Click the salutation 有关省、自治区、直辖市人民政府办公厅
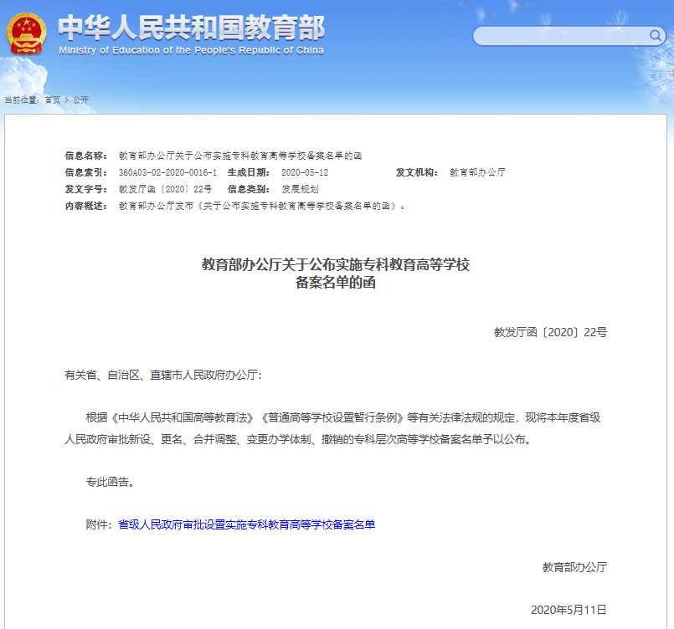This screenshot has height=629, width=674. pyautogui.click(x=162, y=375)
